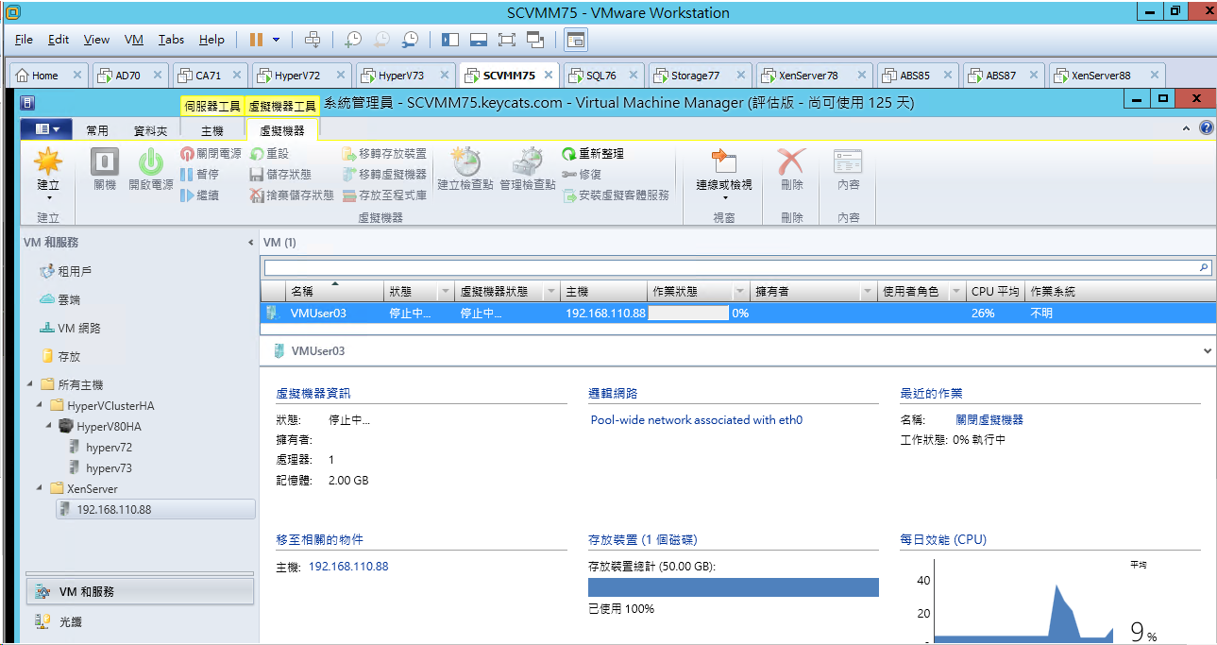Click the VMware pause button
This screenshot has width=1217, height=645.
coord(256,40)
